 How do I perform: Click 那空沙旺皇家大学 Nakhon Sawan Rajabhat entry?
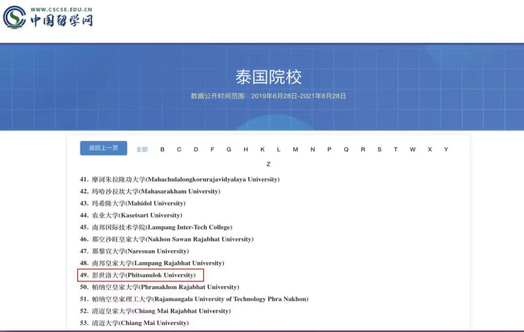click(x=167, y=239)
